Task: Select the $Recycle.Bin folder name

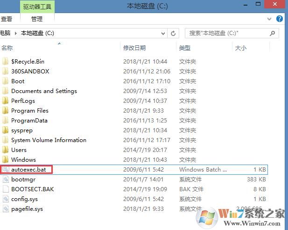Action: click(x=28, y=61)
